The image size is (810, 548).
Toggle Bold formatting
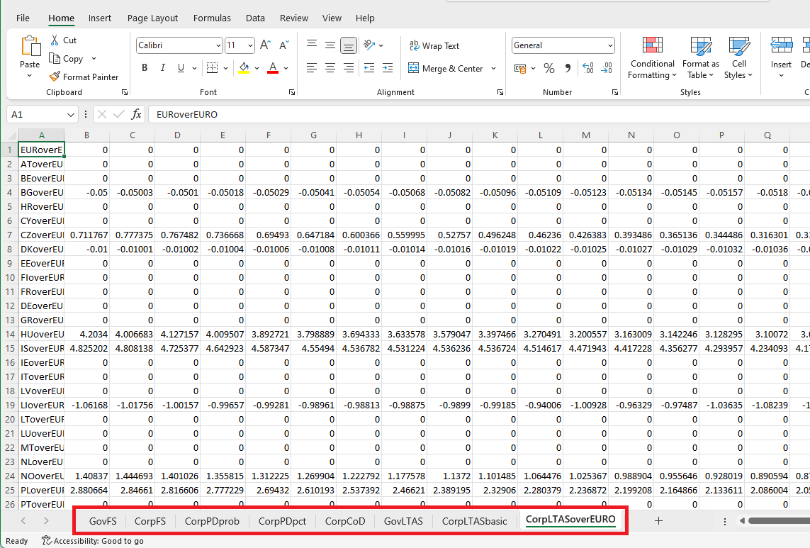[x=145, y=68]
